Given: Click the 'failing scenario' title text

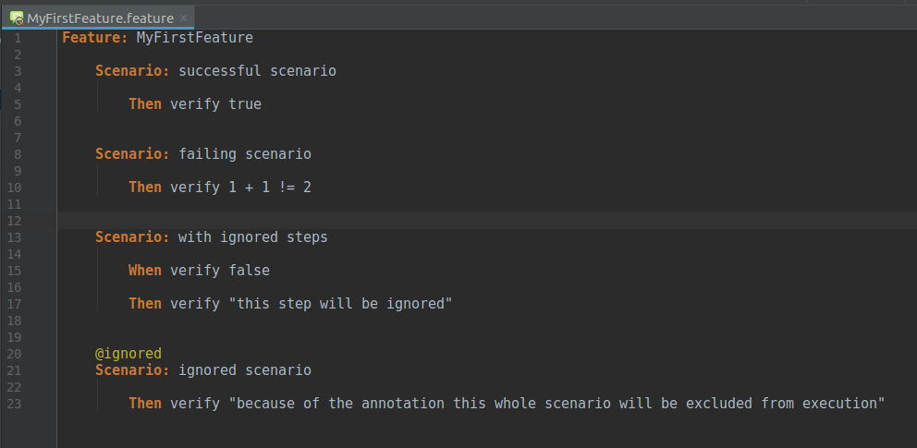Looking at the screenshot, I should (245, 154).
